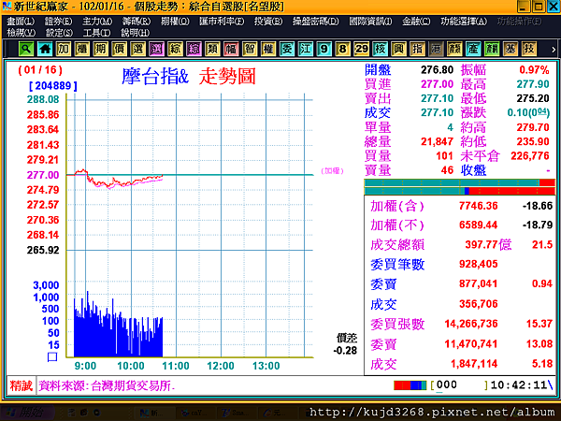
Task: Click the red-blue indicator bar in status bar
Action: point(410,385)
